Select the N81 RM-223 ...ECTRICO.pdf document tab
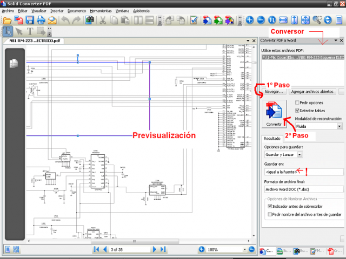Viewport: 346px width, 259px height. click(x=35, y=41)
